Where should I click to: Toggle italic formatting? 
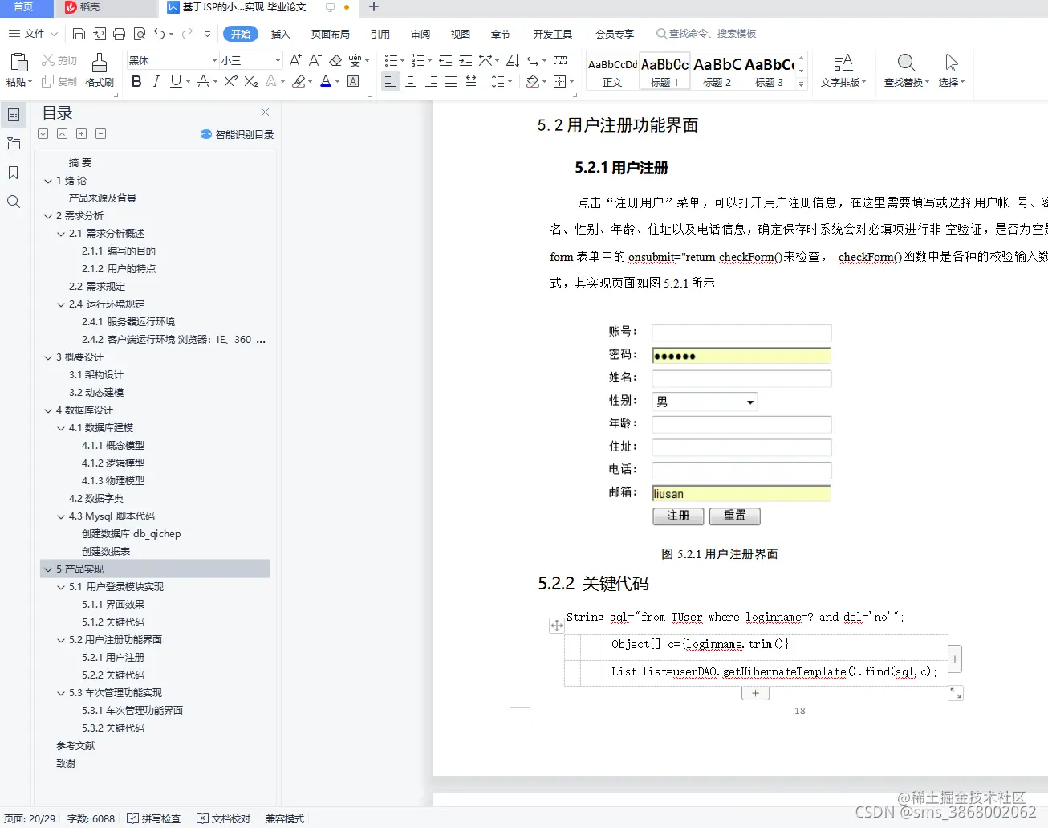pyautogui.click(x=156, y=81)
